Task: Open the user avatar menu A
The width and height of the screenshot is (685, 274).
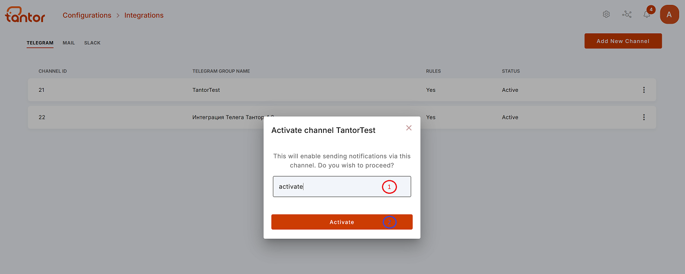Action: coord(670,14)
